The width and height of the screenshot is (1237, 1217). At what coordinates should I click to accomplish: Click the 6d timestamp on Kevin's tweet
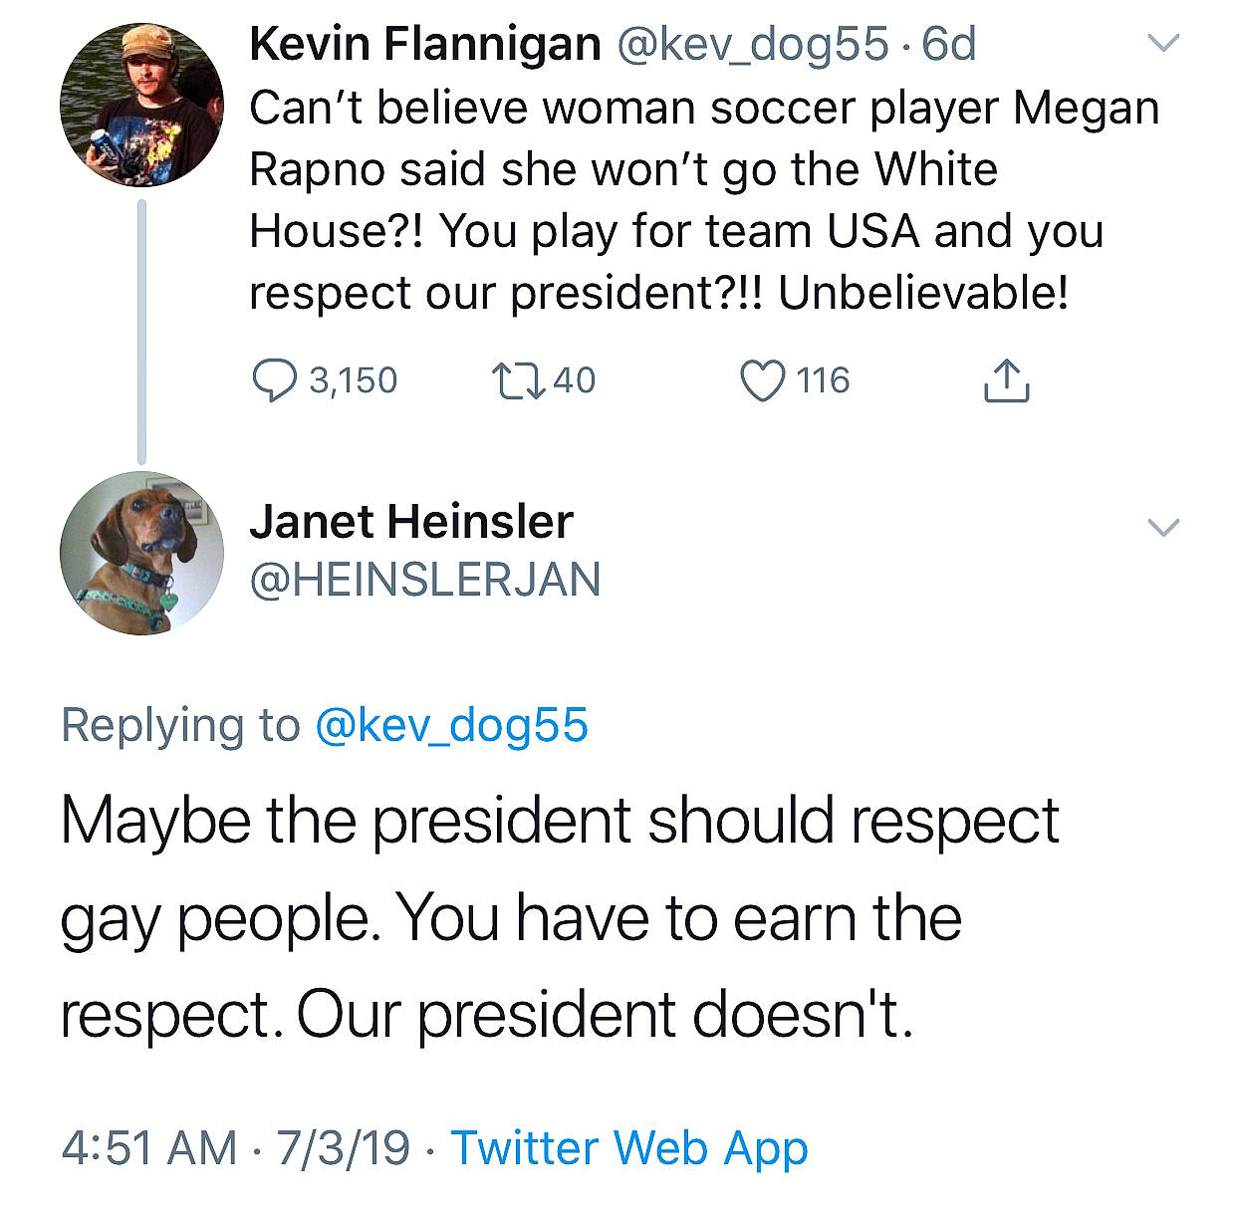coord(949,44)
